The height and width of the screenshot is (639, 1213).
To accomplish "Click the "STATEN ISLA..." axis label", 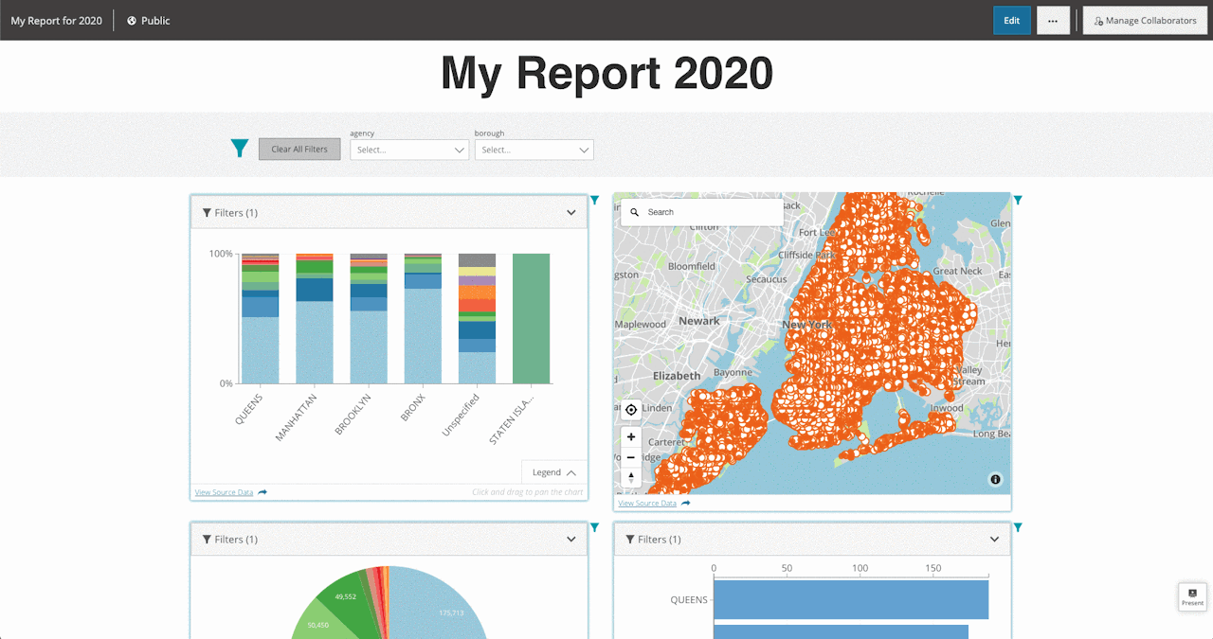I will 512,418.
